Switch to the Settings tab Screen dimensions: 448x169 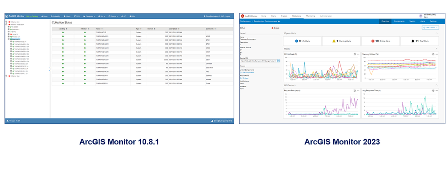click(433, 21)
